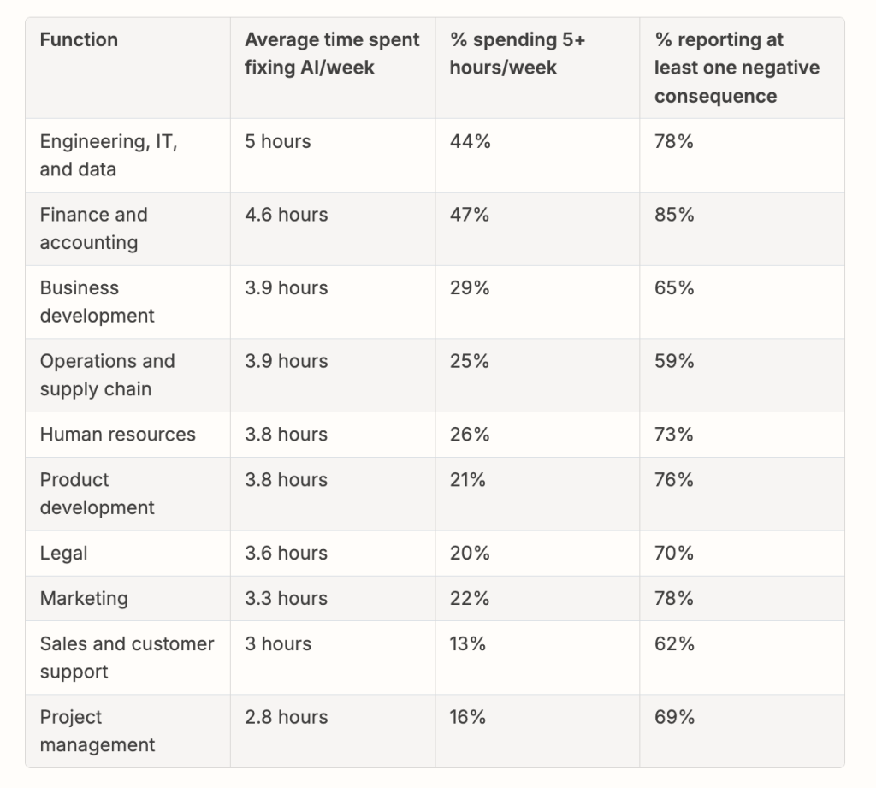Click the "Average time spent fixing AI/week" header

coord(332,53)
